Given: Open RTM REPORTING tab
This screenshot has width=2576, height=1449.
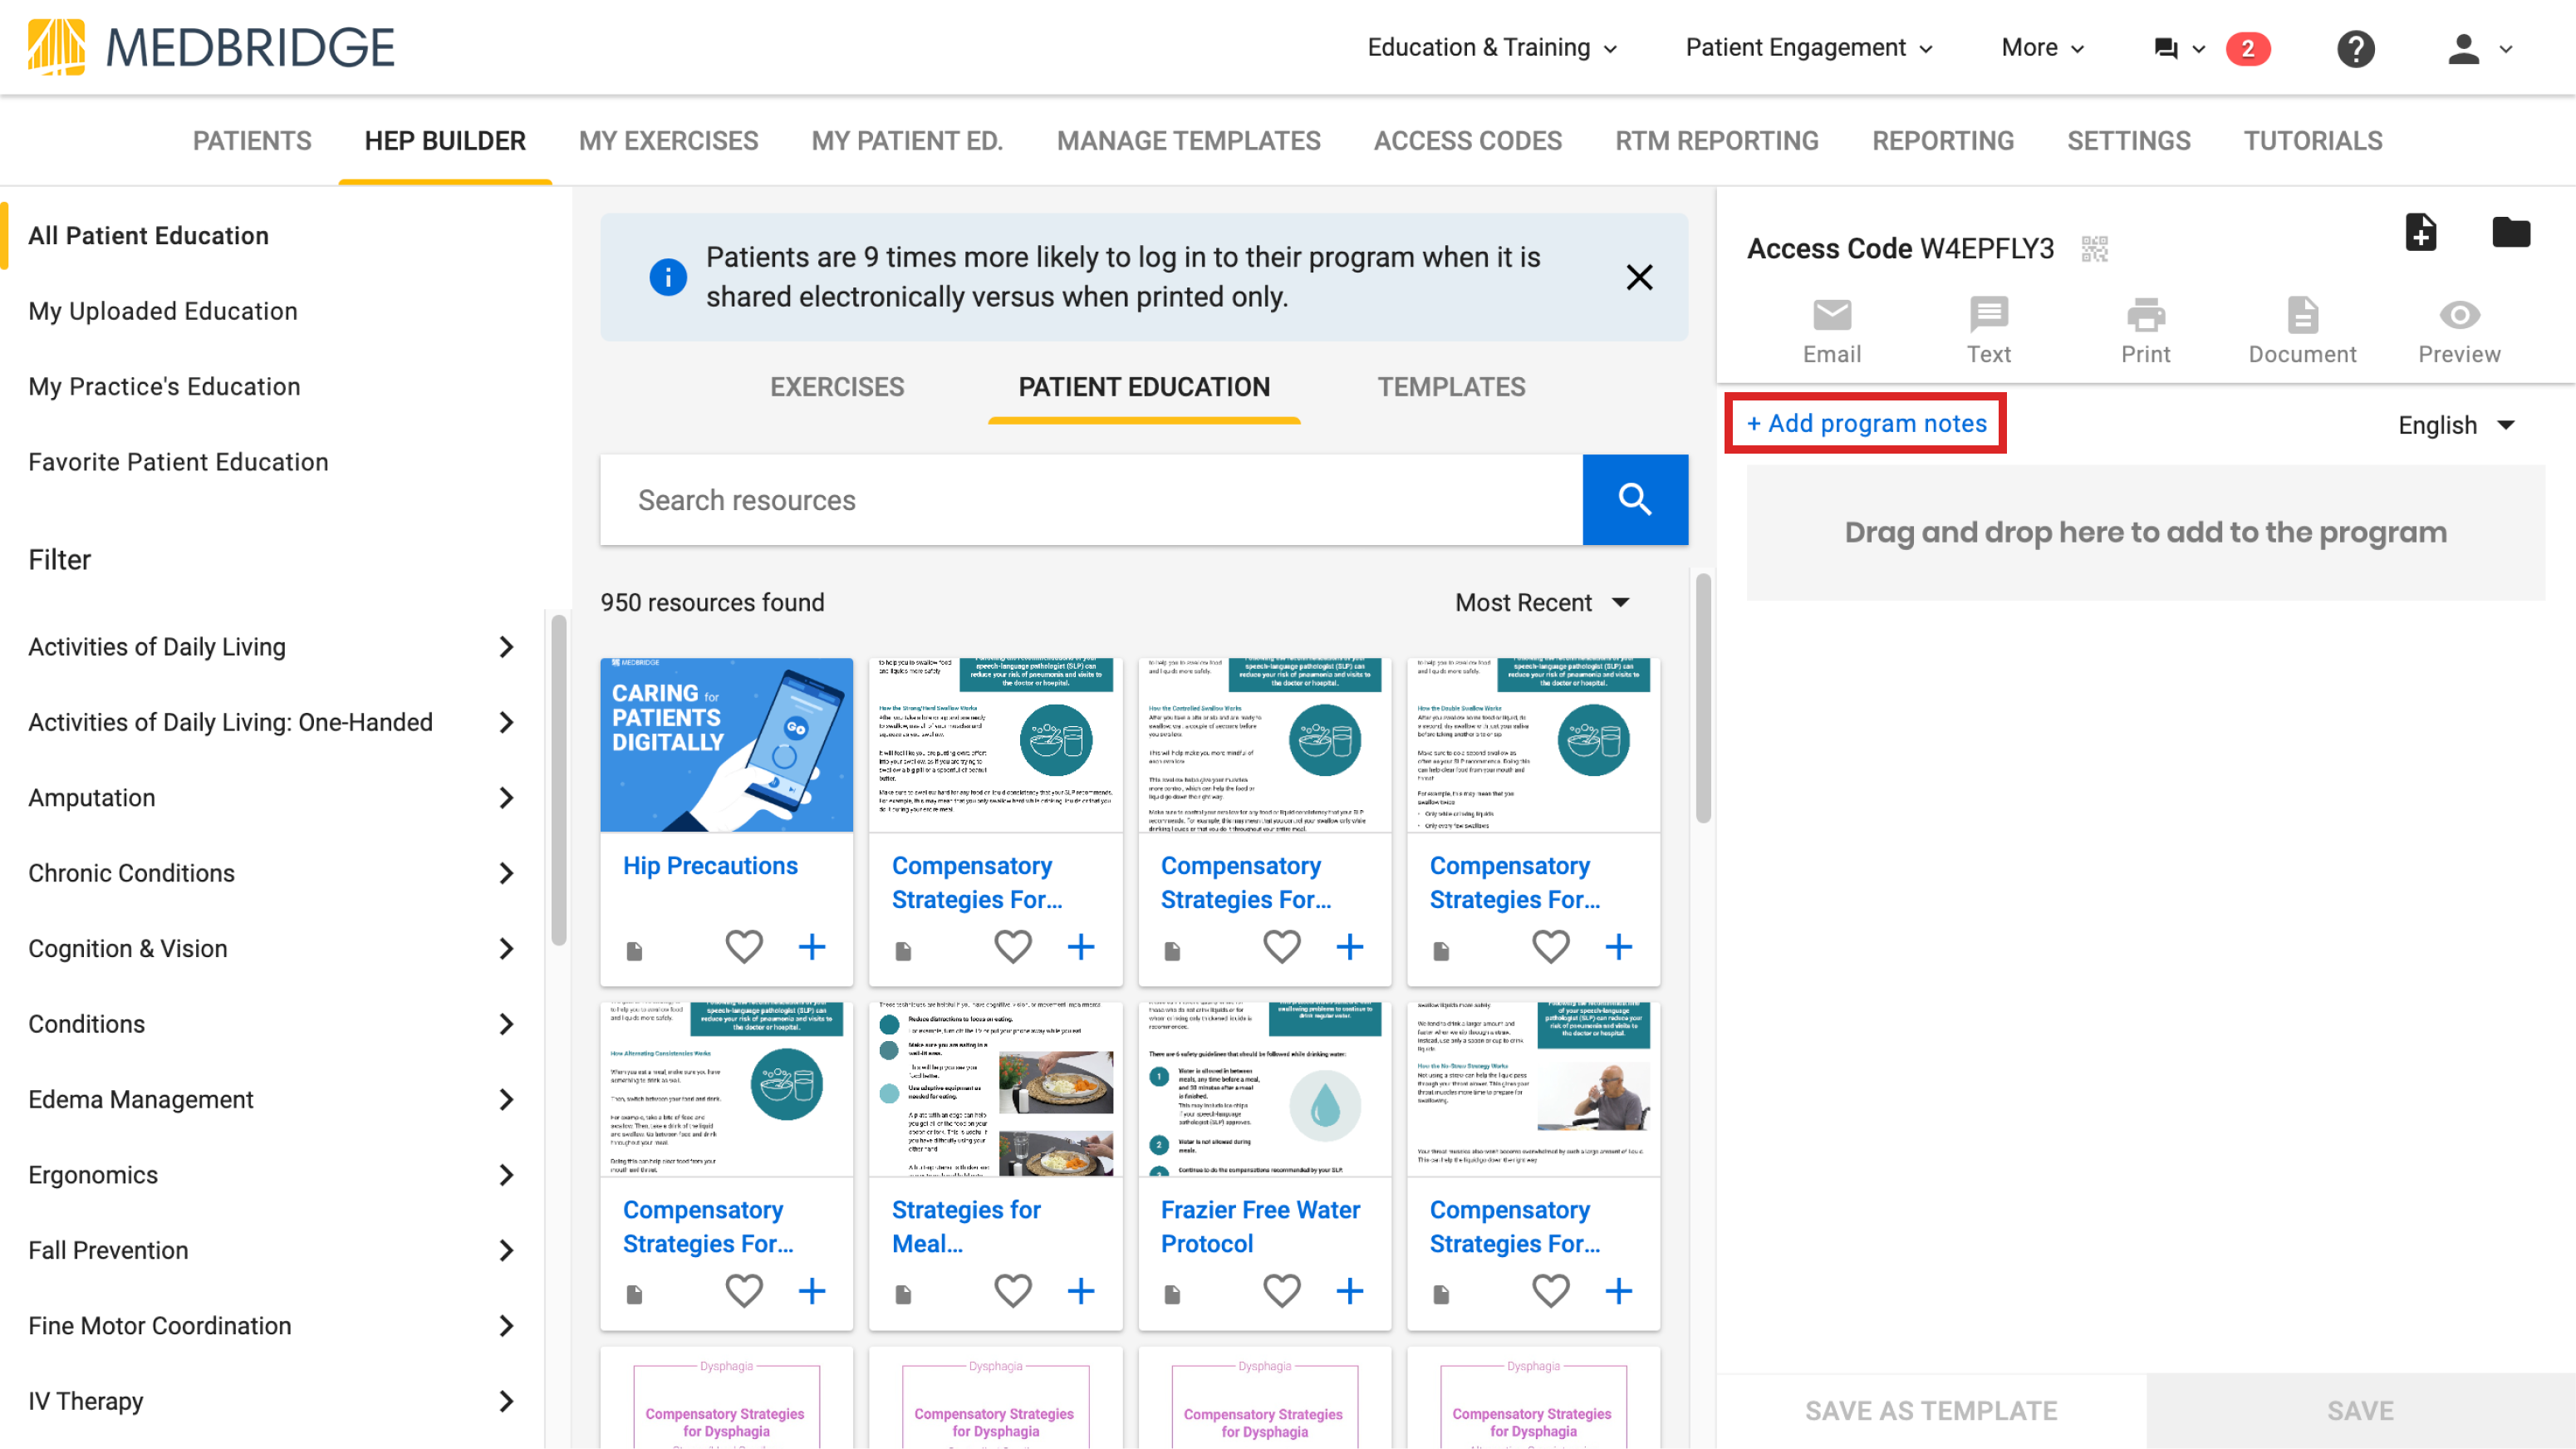Looking at the screenshot, I should [1716, 140].
